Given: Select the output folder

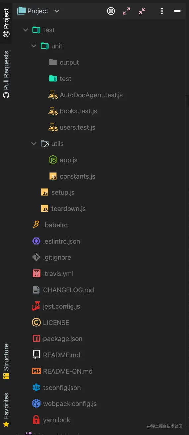Looking at the screenshot, I should tap(64, 62).
